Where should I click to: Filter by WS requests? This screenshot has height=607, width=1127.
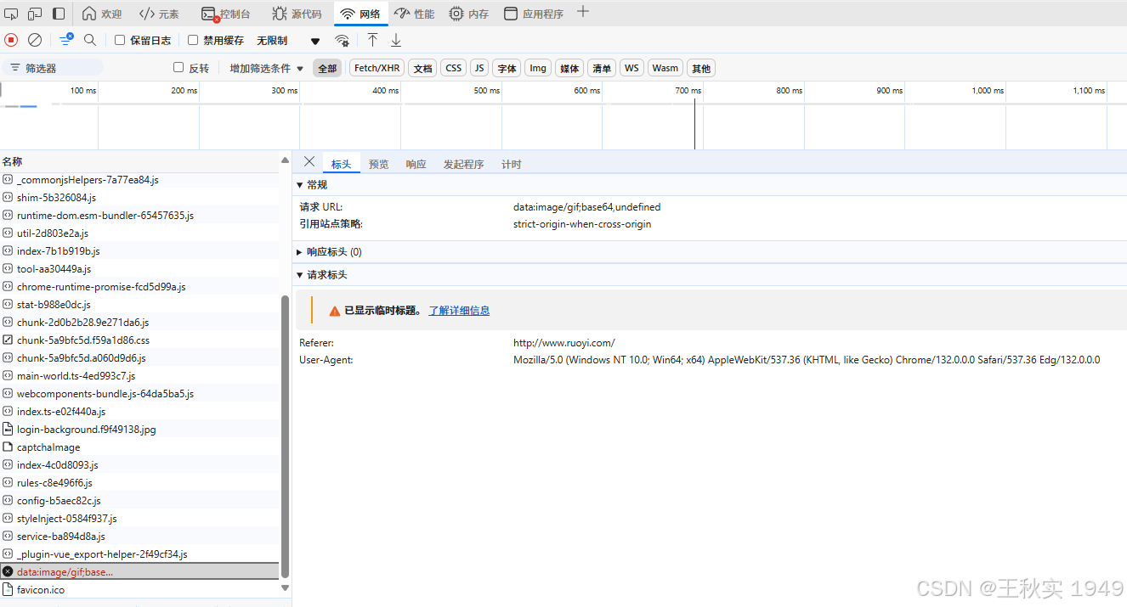pyautogui.click(x=631, y=68)
